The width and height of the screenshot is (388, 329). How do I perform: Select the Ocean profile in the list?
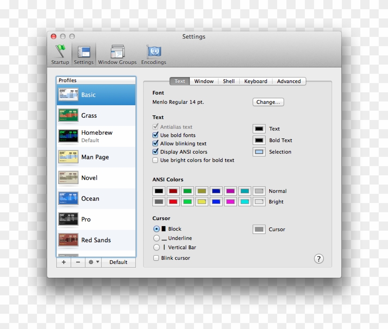point(90,198)
